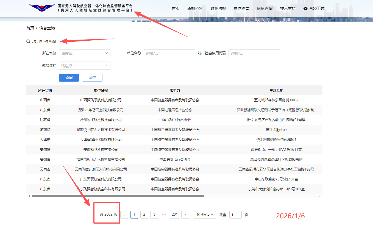Screen dimensions: 373x231
Task: Click the horizontal table scrollbar
Action: [118, 196]
